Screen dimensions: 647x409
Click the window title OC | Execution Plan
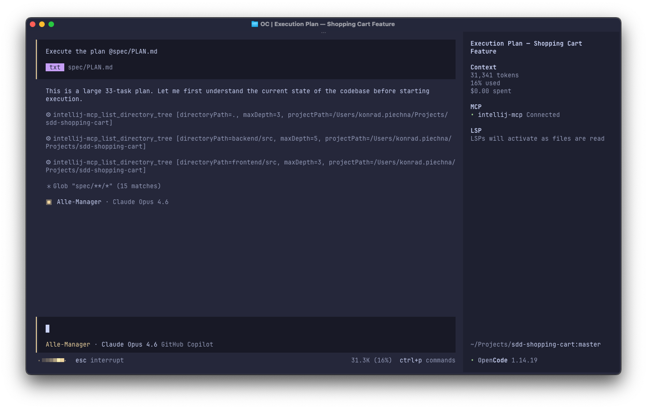[327, 24]
